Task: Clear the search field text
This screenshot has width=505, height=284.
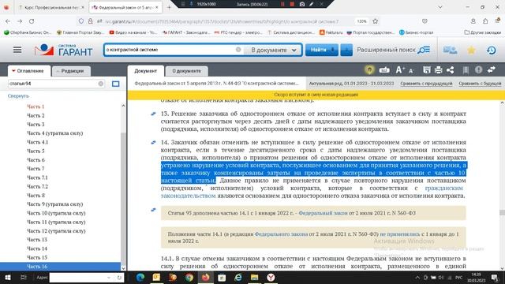Action: [238, 50]
